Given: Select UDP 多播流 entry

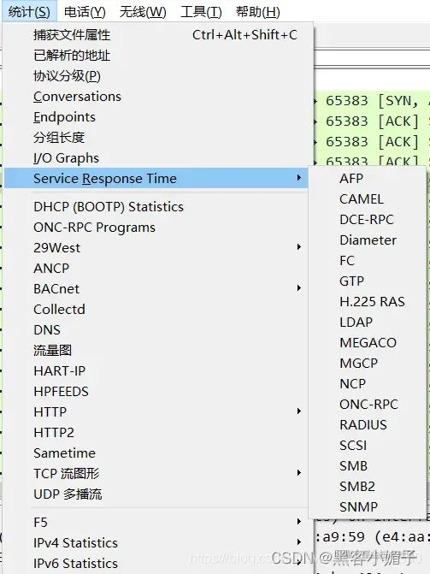Looking at the screenshot, I should pyautogui.click(x=156, y=494).
